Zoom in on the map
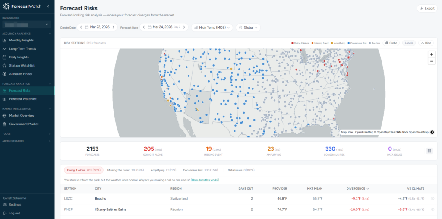Image resolution: width=442 pixels, height=219 pixels. coord(431,54)
